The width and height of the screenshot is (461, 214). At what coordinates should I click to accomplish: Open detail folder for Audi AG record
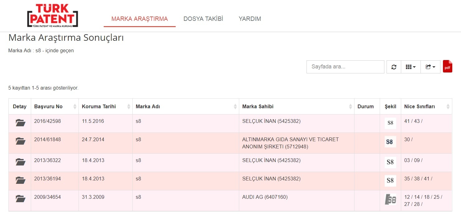click(20, 198)
